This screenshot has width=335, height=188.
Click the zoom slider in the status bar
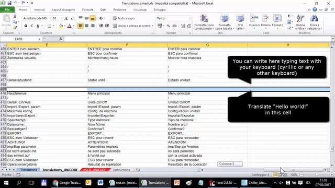click(x=317, y=174)
